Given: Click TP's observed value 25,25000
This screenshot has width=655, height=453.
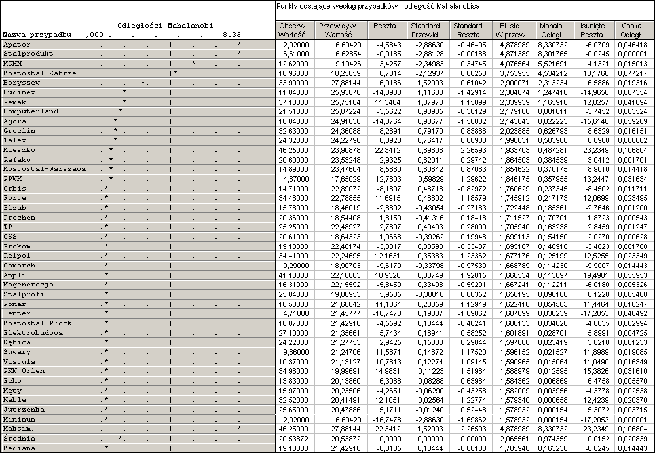Looking at the screenshot, I should 293,227.
